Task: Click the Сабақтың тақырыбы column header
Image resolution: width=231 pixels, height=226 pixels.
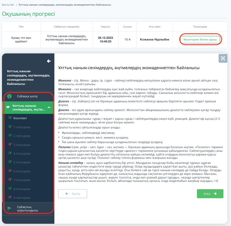Action: (66, 27)
